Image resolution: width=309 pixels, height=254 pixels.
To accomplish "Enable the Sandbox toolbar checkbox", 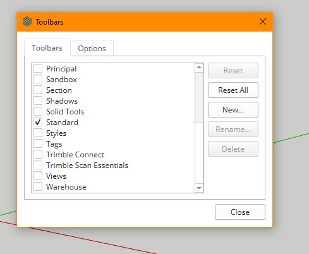I will tap(38, 79).
